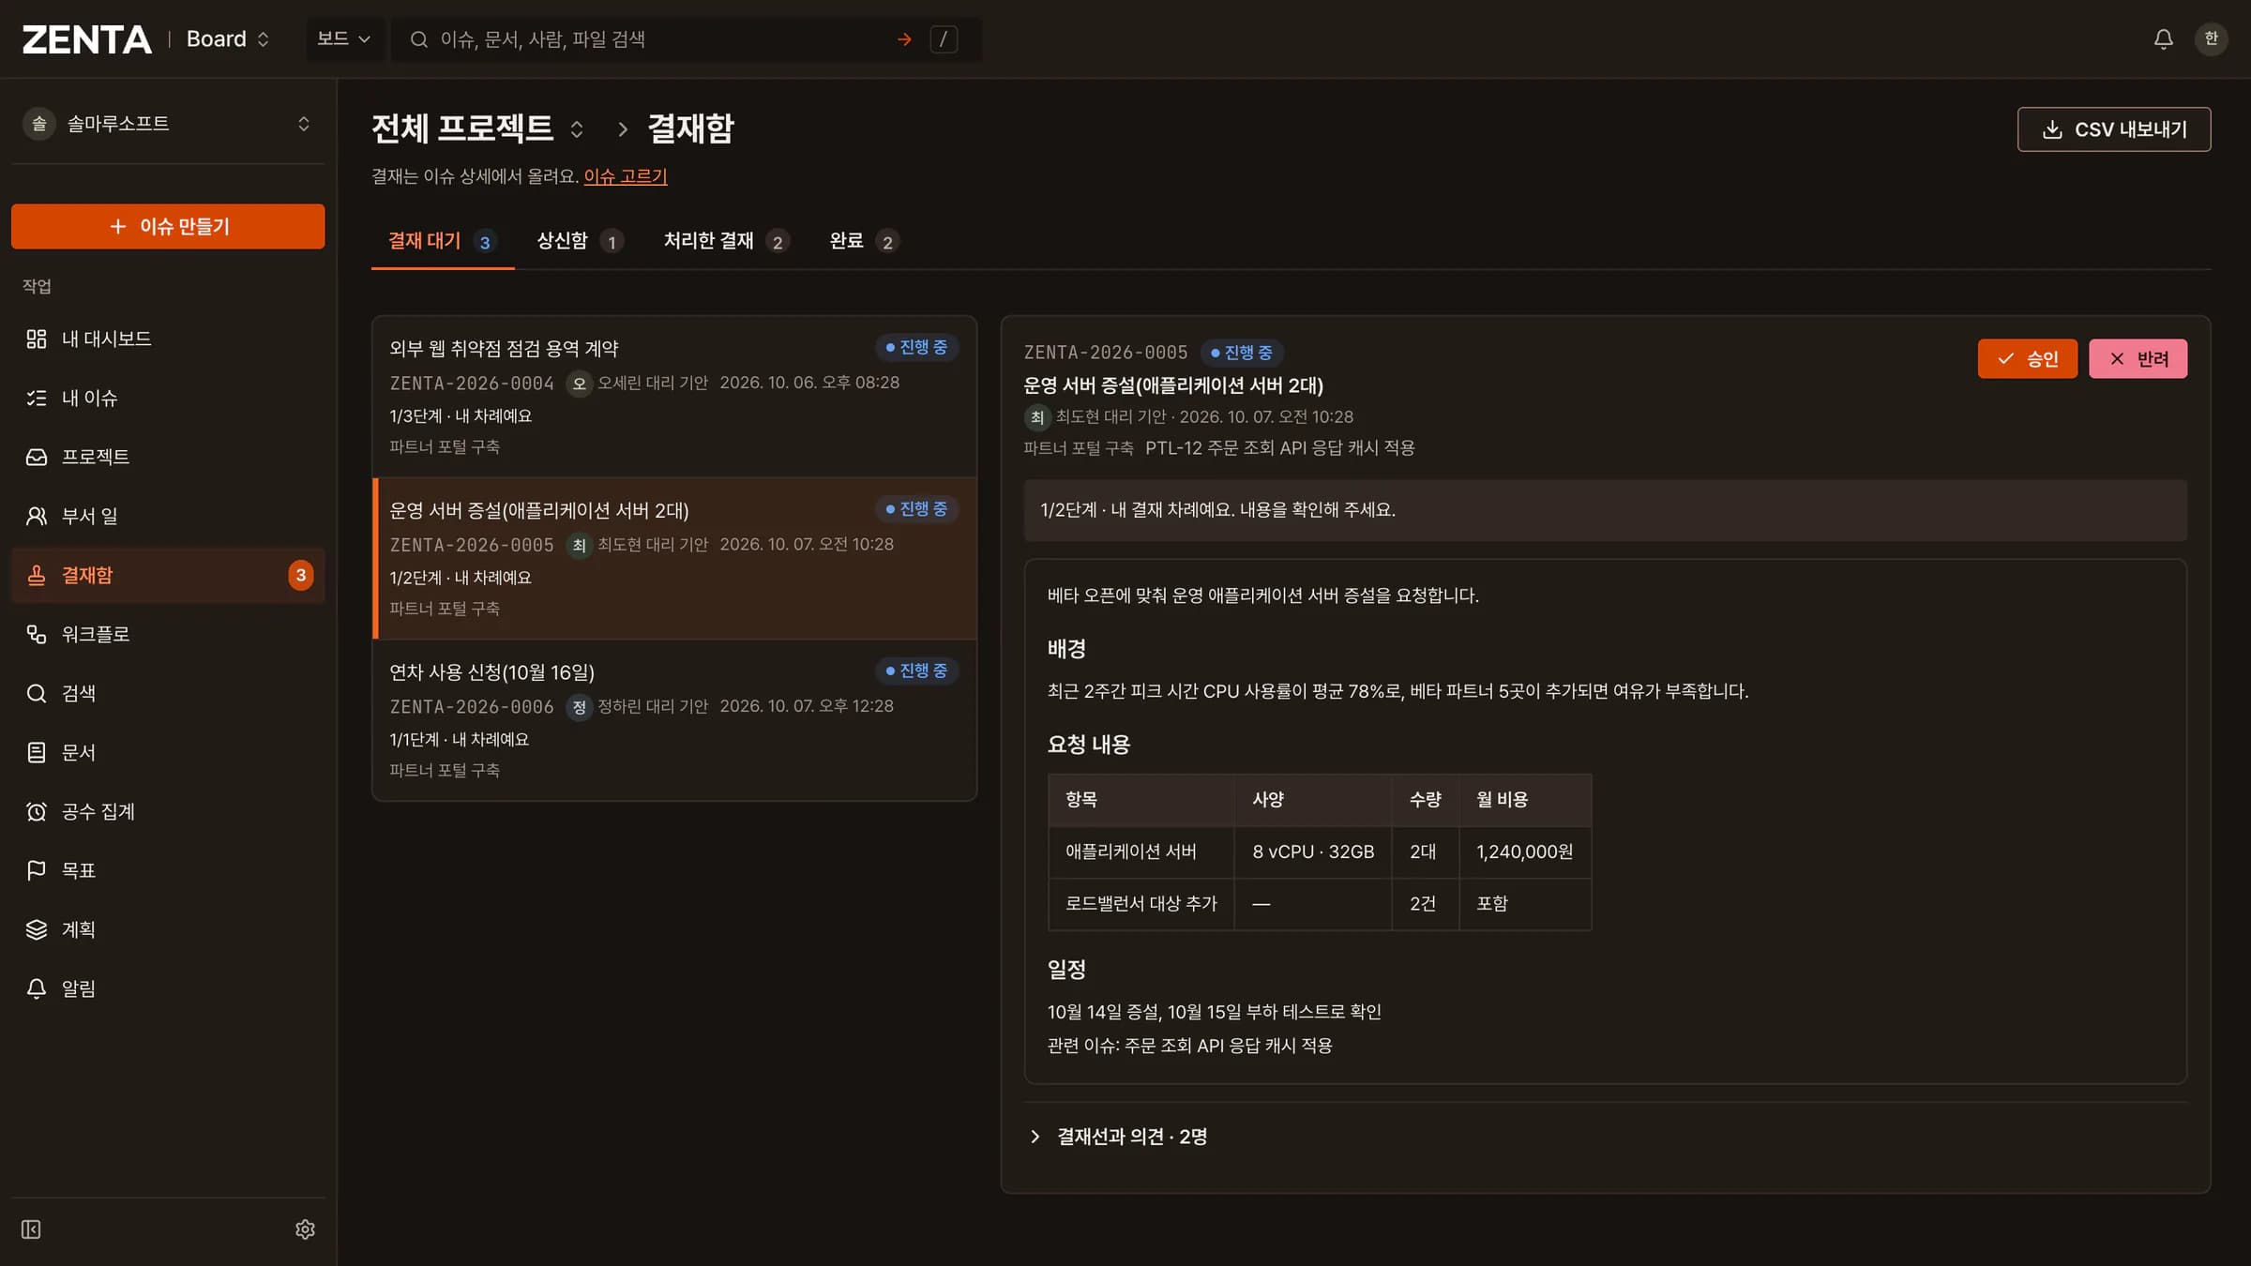Open 알림 in sidebar
Screen dimensions: 2251x1266
pos(168,988)
